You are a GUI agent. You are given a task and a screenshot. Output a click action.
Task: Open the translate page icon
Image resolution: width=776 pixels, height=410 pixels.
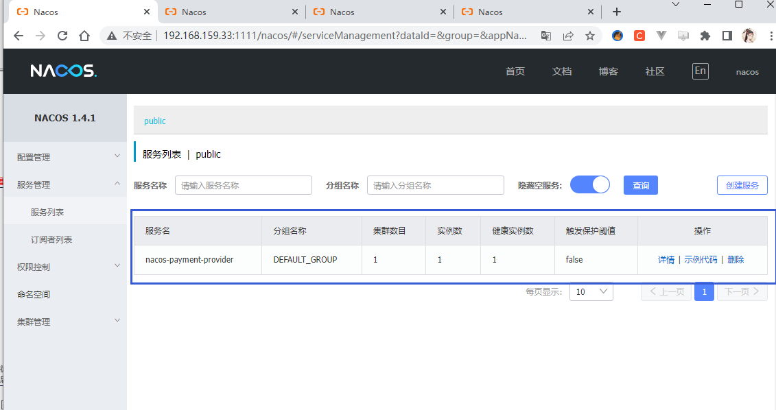coord(546,36)
